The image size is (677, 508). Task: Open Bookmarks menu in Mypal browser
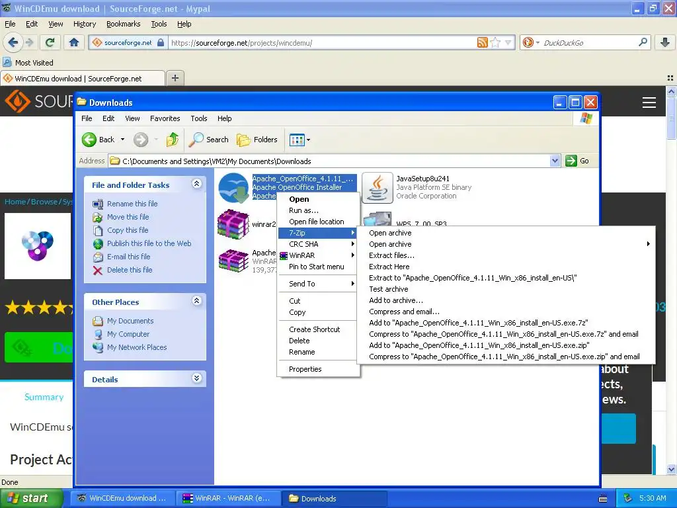point(124,24)
